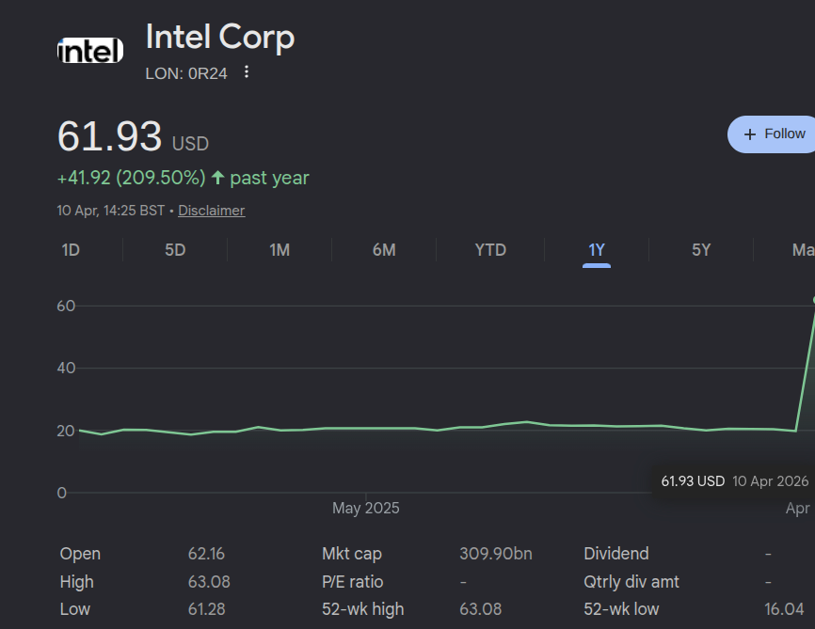View the YTD performance chart
Screen dimensions: 815x629
point(489,249)
